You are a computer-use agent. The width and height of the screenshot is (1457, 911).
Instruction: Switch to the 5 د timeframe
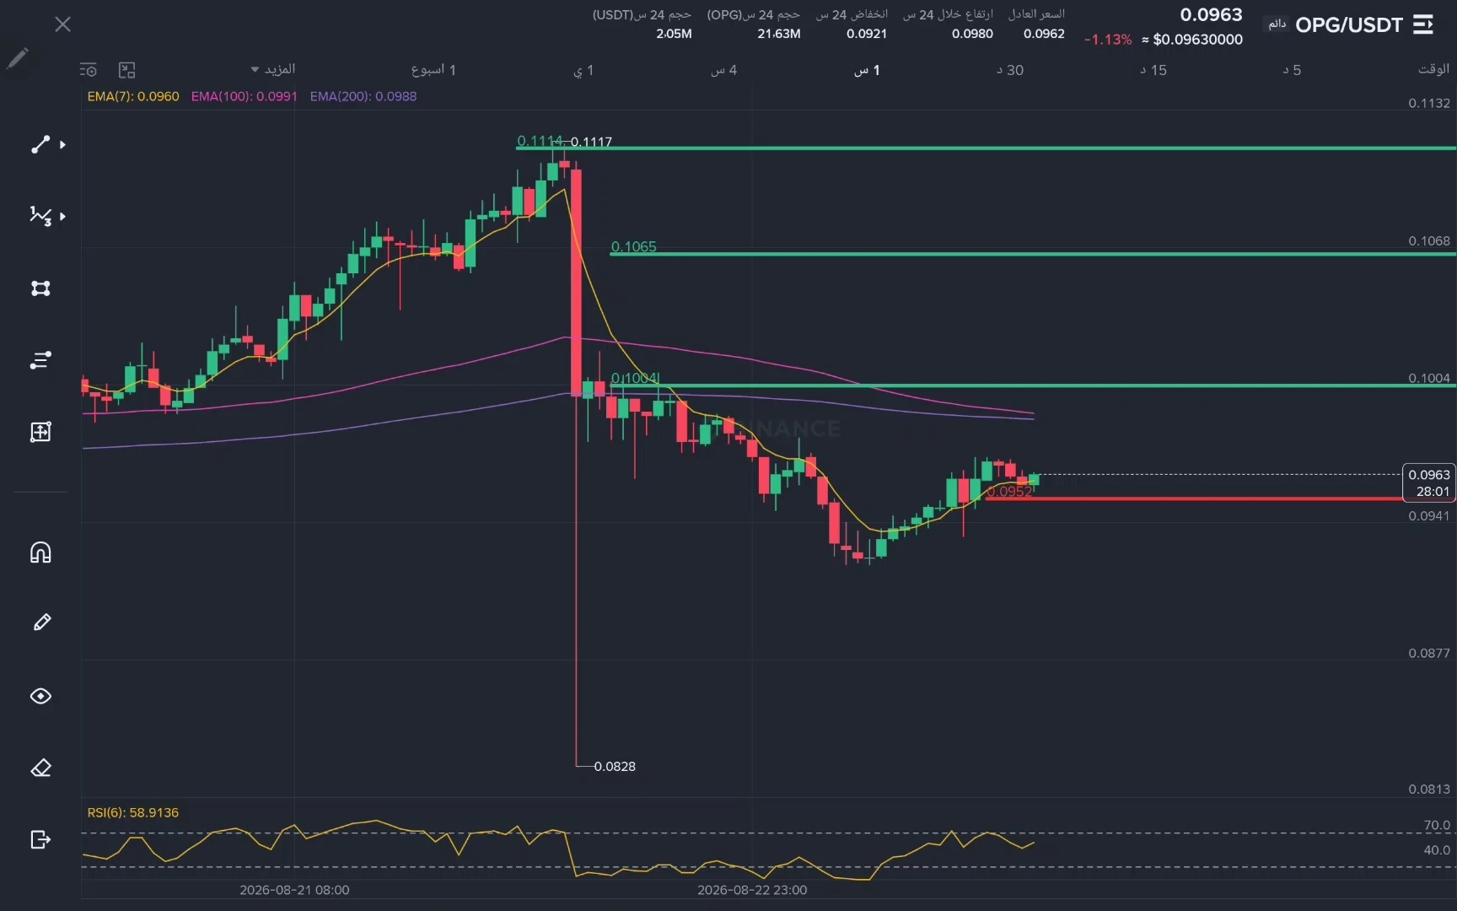1292,70
